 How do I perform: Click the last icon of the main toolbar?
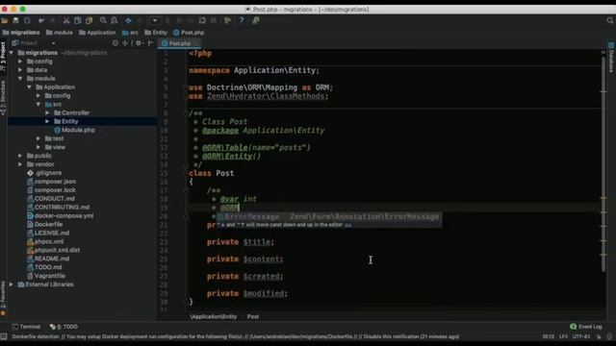pyautogui.click(x=256, y=20)
